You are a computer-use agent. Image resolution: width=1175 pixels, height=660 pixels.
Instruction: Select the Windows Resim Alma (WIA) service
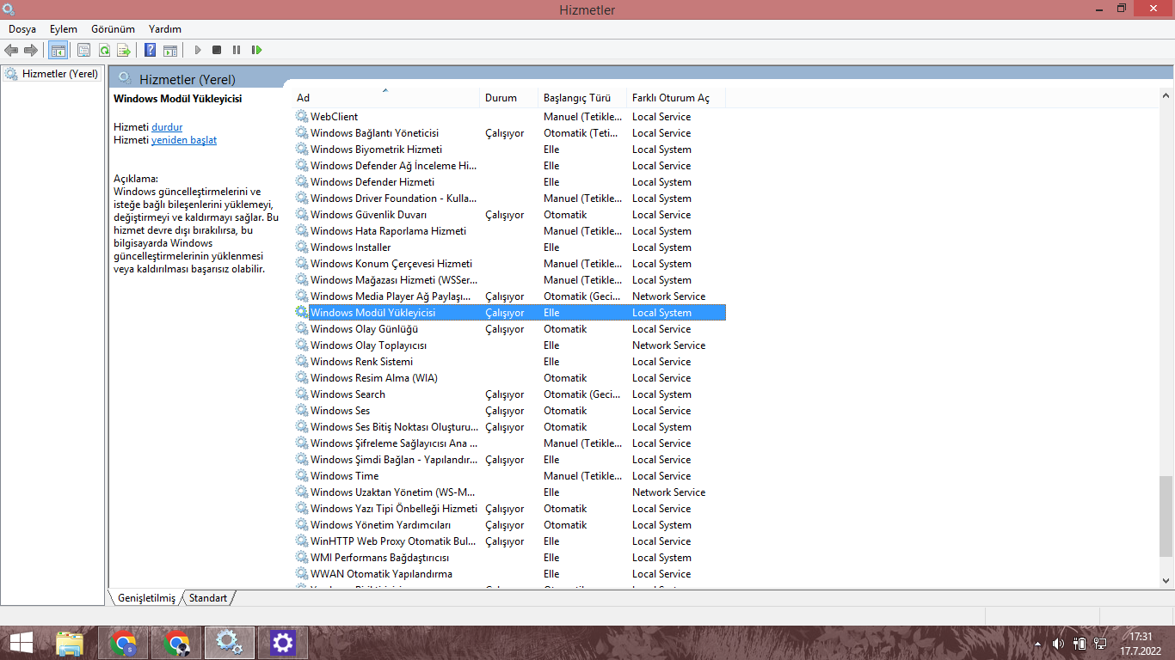pos(374,377)
